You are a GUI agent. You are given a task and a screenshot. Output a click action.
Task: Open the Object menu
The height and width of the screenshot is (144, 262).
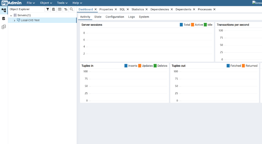46,3
